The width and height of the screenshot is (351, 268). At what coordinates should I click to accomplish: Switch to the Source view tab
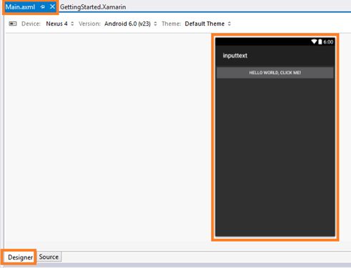(x=49, y=257)
